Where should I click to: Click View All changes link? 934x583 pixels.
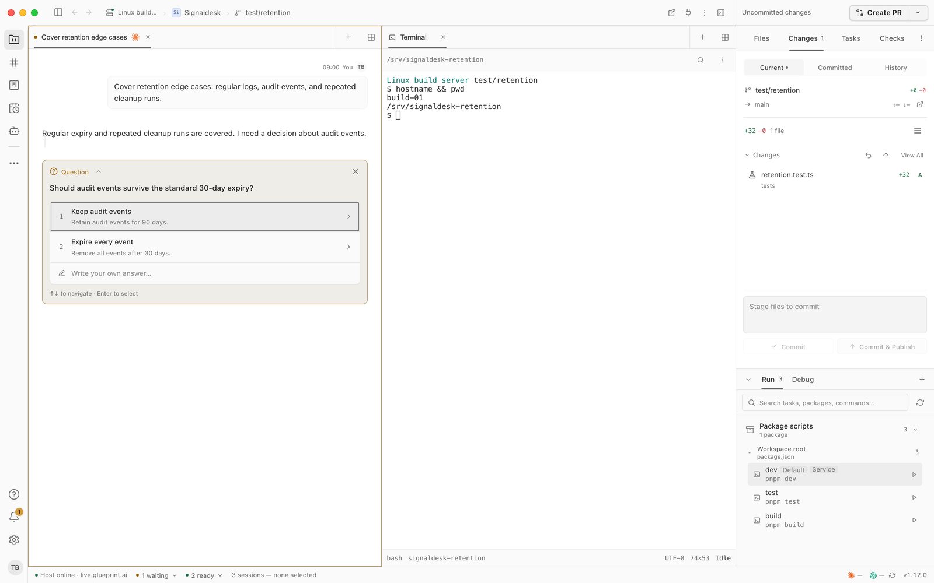(912, 156)
